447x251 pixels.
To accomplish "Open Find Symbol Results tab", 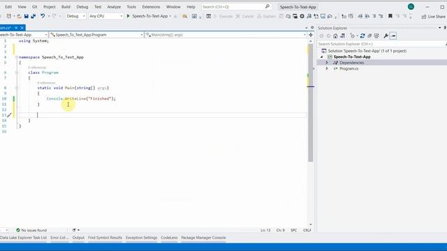I will [105, 238].
